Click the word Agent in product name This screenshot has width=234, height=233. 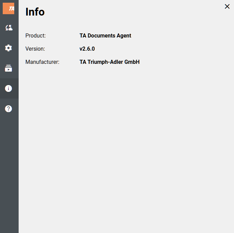tap(124, 35)
